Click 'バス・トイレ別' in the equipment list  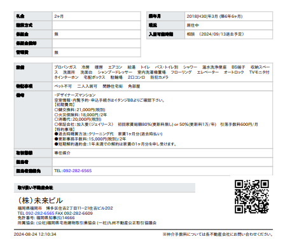tap(167, 67)
